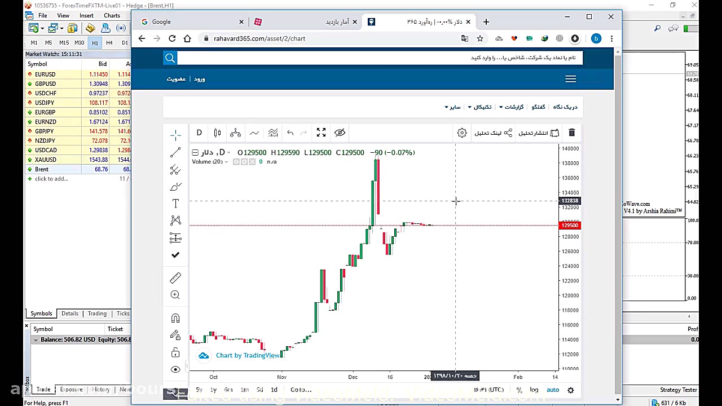Image resolution: width=722 pixels, height=406 pixels.
Task: Open the 'در یک نگاه' page tab
Action: (565, 107)
